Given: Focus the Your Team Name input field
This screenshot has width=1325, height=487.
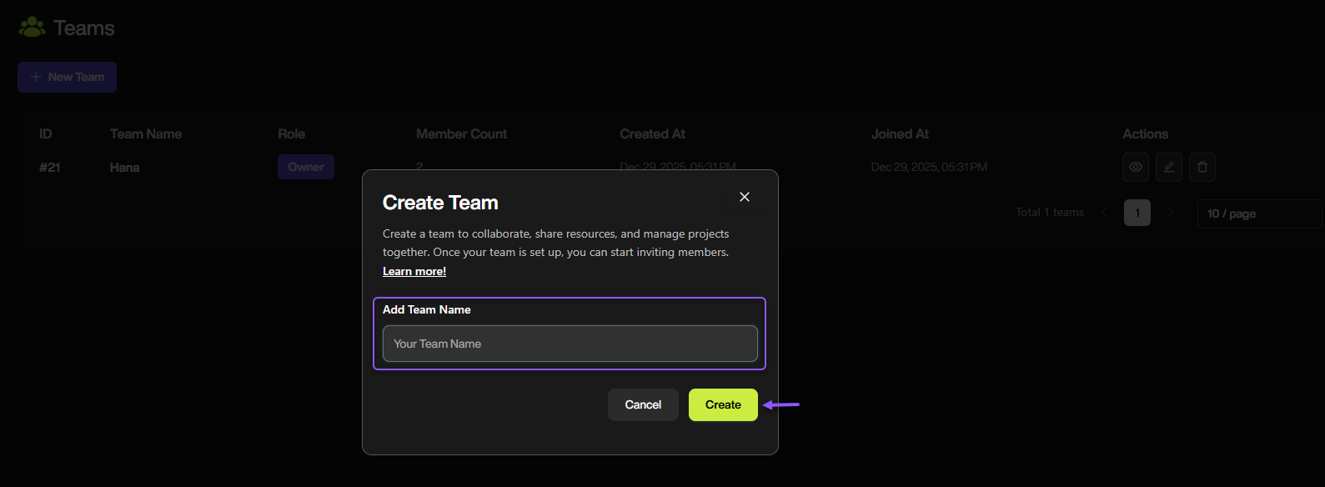Looking at the screenshot, I should coord(570,344).
